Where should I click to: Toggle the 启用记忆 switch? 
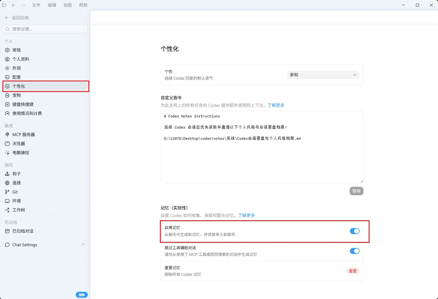tap(354, 231)
